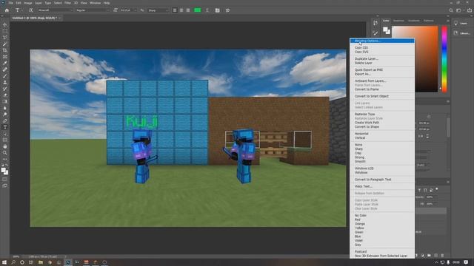Open the Create Warped Text button
The height and width of the screenshot is (266, 474).
207,10
